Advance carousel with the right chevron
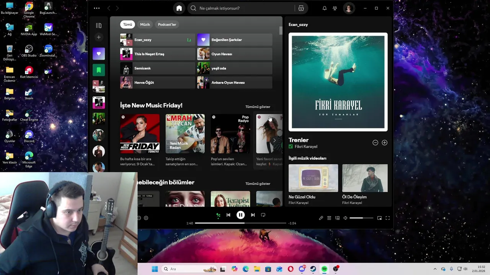This screenshot has height=275, width=490. (x=274, y=140)
